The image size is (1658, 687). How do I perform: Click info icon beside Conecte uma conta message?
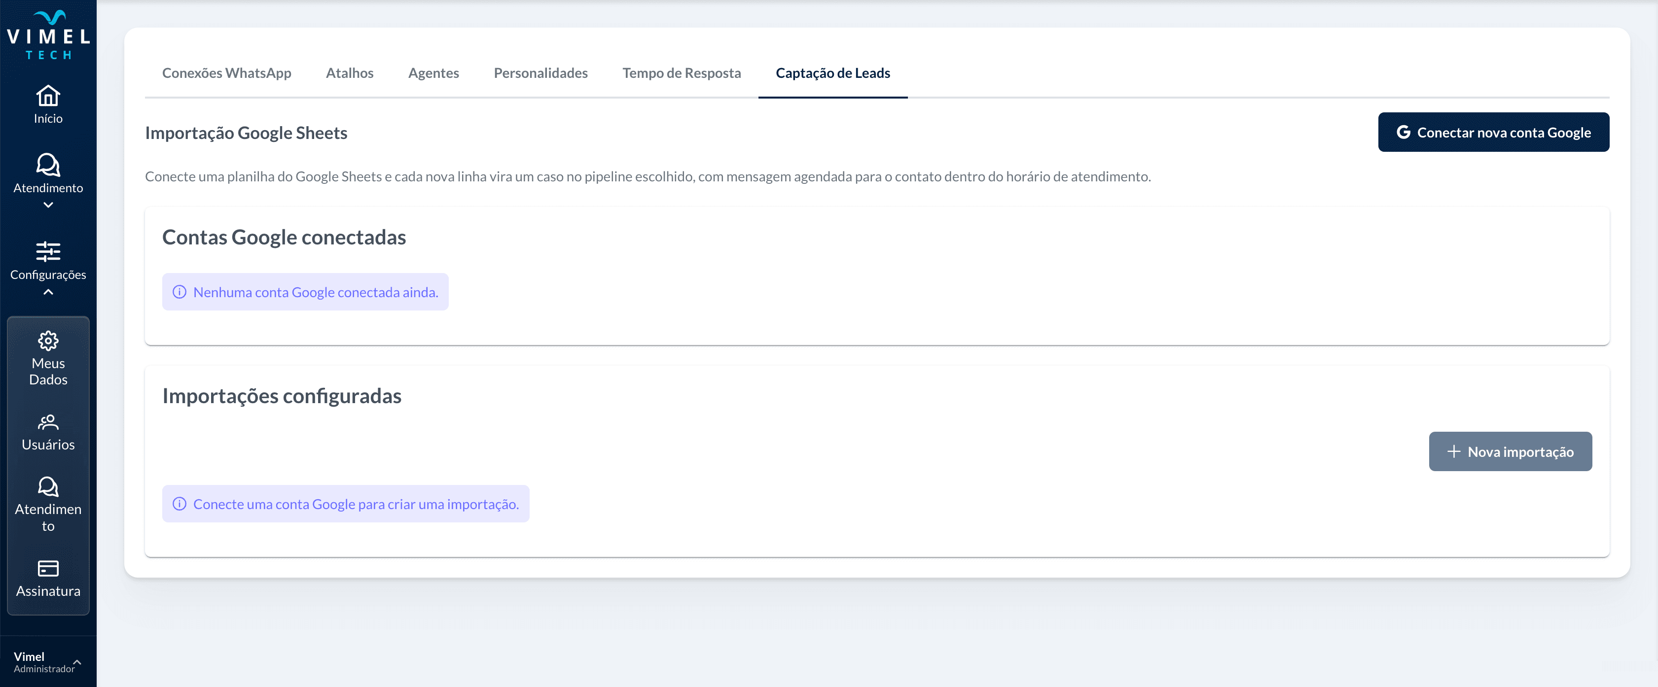click(180, 504)
